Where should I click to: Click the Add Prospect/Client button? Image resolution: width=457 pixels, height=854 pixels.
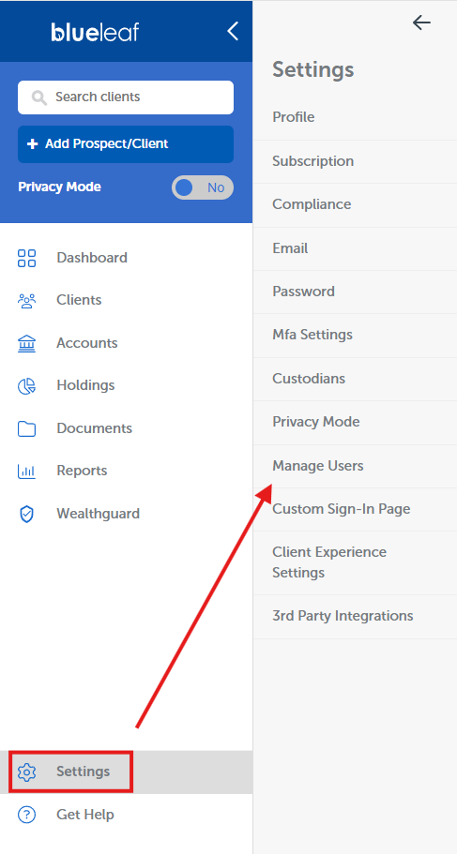(x=126, y=144)
